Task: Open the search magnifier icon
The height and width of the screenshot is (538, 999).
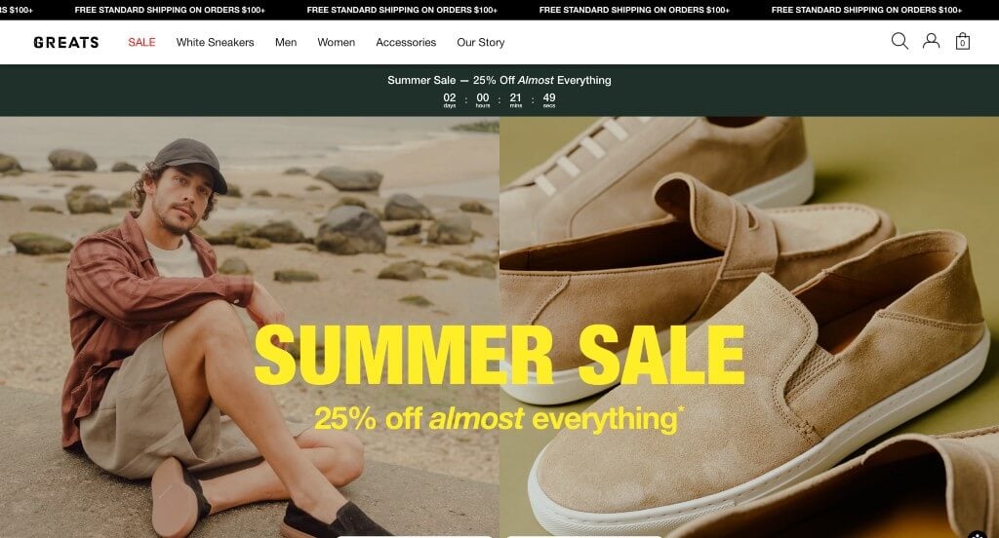Action: coord(899,41)
